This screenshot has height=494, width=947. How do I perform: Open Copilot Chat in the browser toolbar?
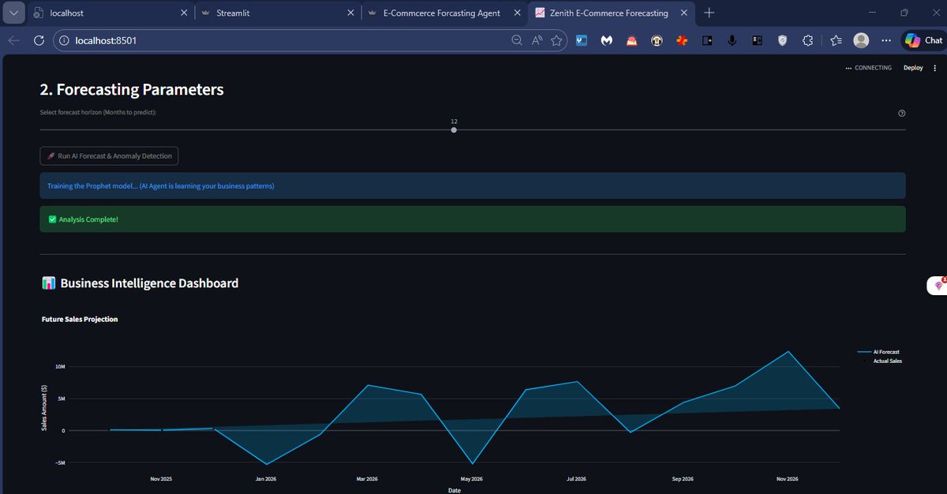[922, 39]
